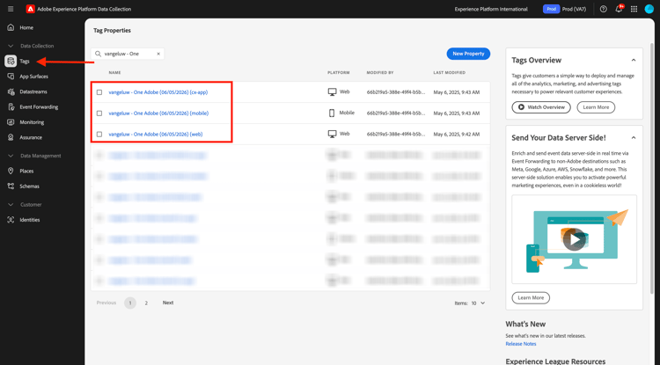Click search magnifier icon in filter box
The height and width of the screenshot is (365, 660).
pos(98,54)
